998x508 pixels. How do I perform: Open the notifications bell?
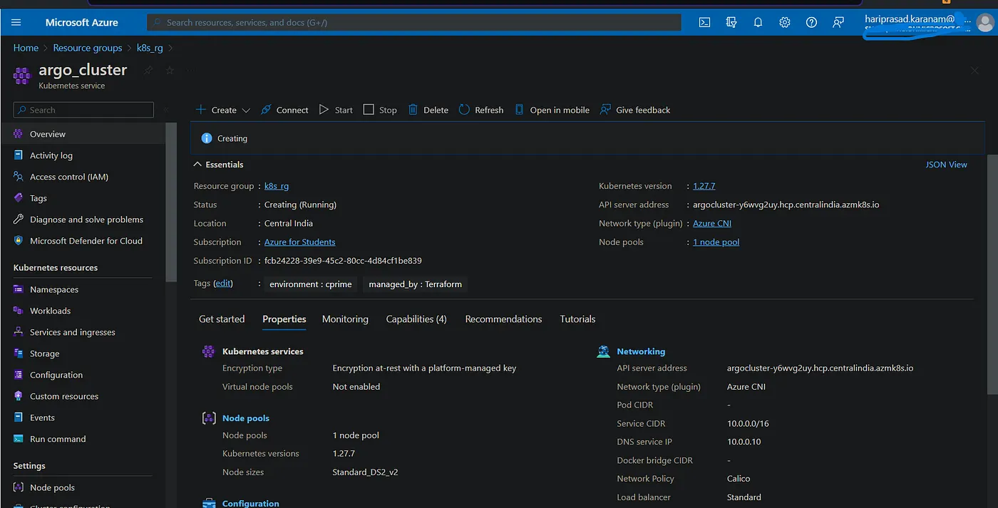pos(758,22)
